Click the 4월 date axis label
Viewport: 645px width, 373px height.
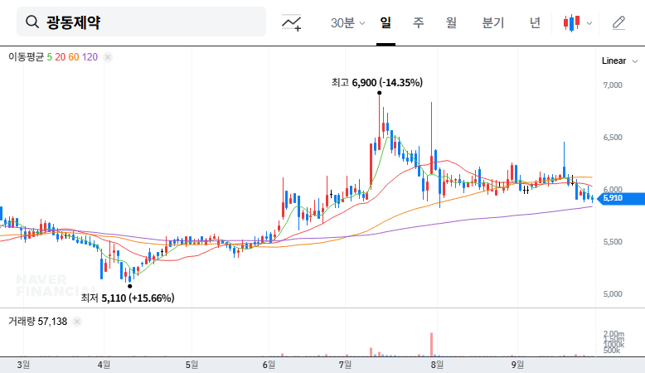click(x=104, y=365)
